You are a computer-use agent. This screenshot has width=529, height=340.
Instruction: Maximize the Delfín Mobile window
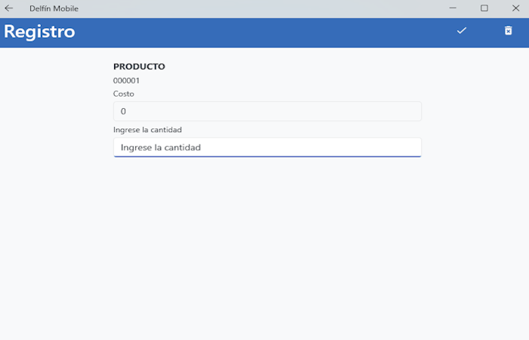tap(484, 8)
